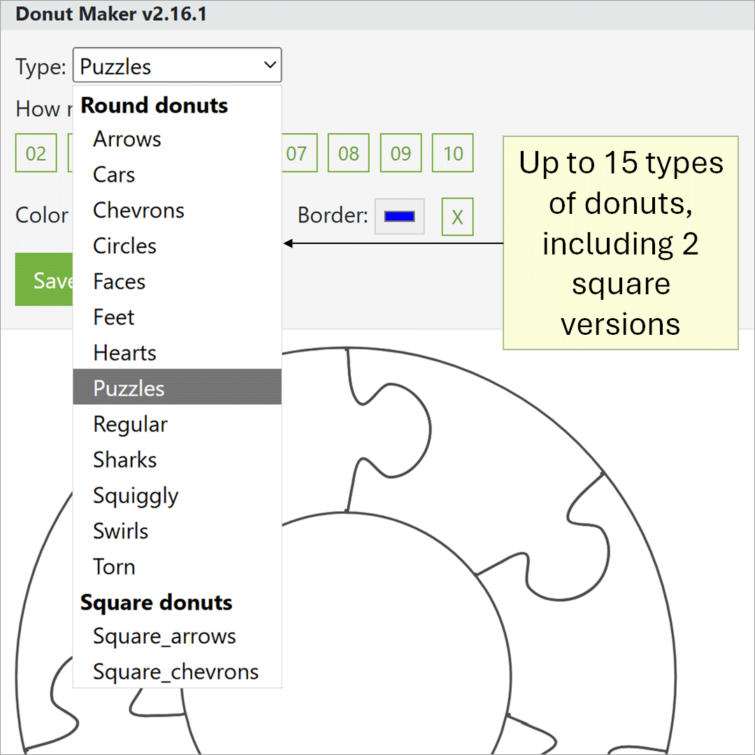Set piece count to 08
Image resolution: width=755 pixels, height=755 pixels.
point(348,153)
